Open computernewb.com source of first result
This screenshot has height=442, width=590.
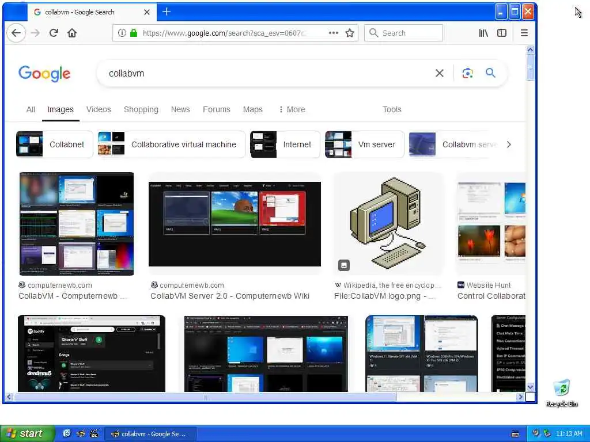coord(55,285)
